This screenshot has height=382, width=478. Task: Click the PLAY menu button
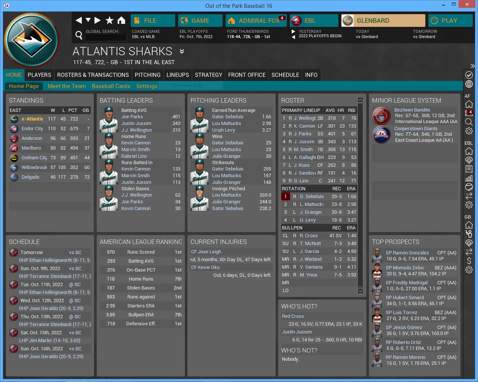[450, 21]
